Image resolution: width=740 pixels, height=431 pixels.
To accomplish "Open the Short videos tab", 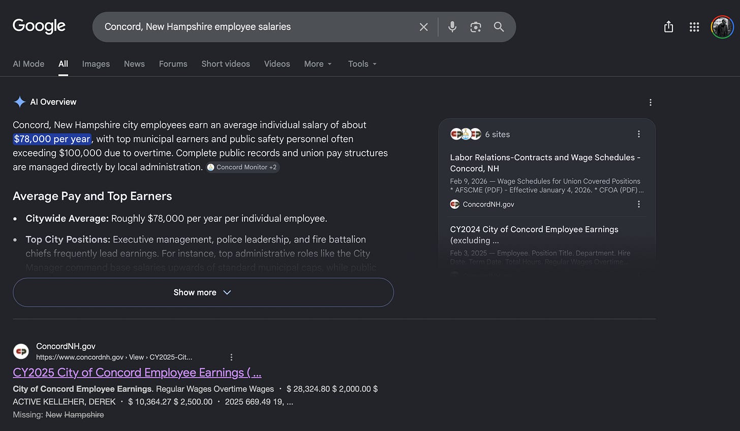I will 226,64.
